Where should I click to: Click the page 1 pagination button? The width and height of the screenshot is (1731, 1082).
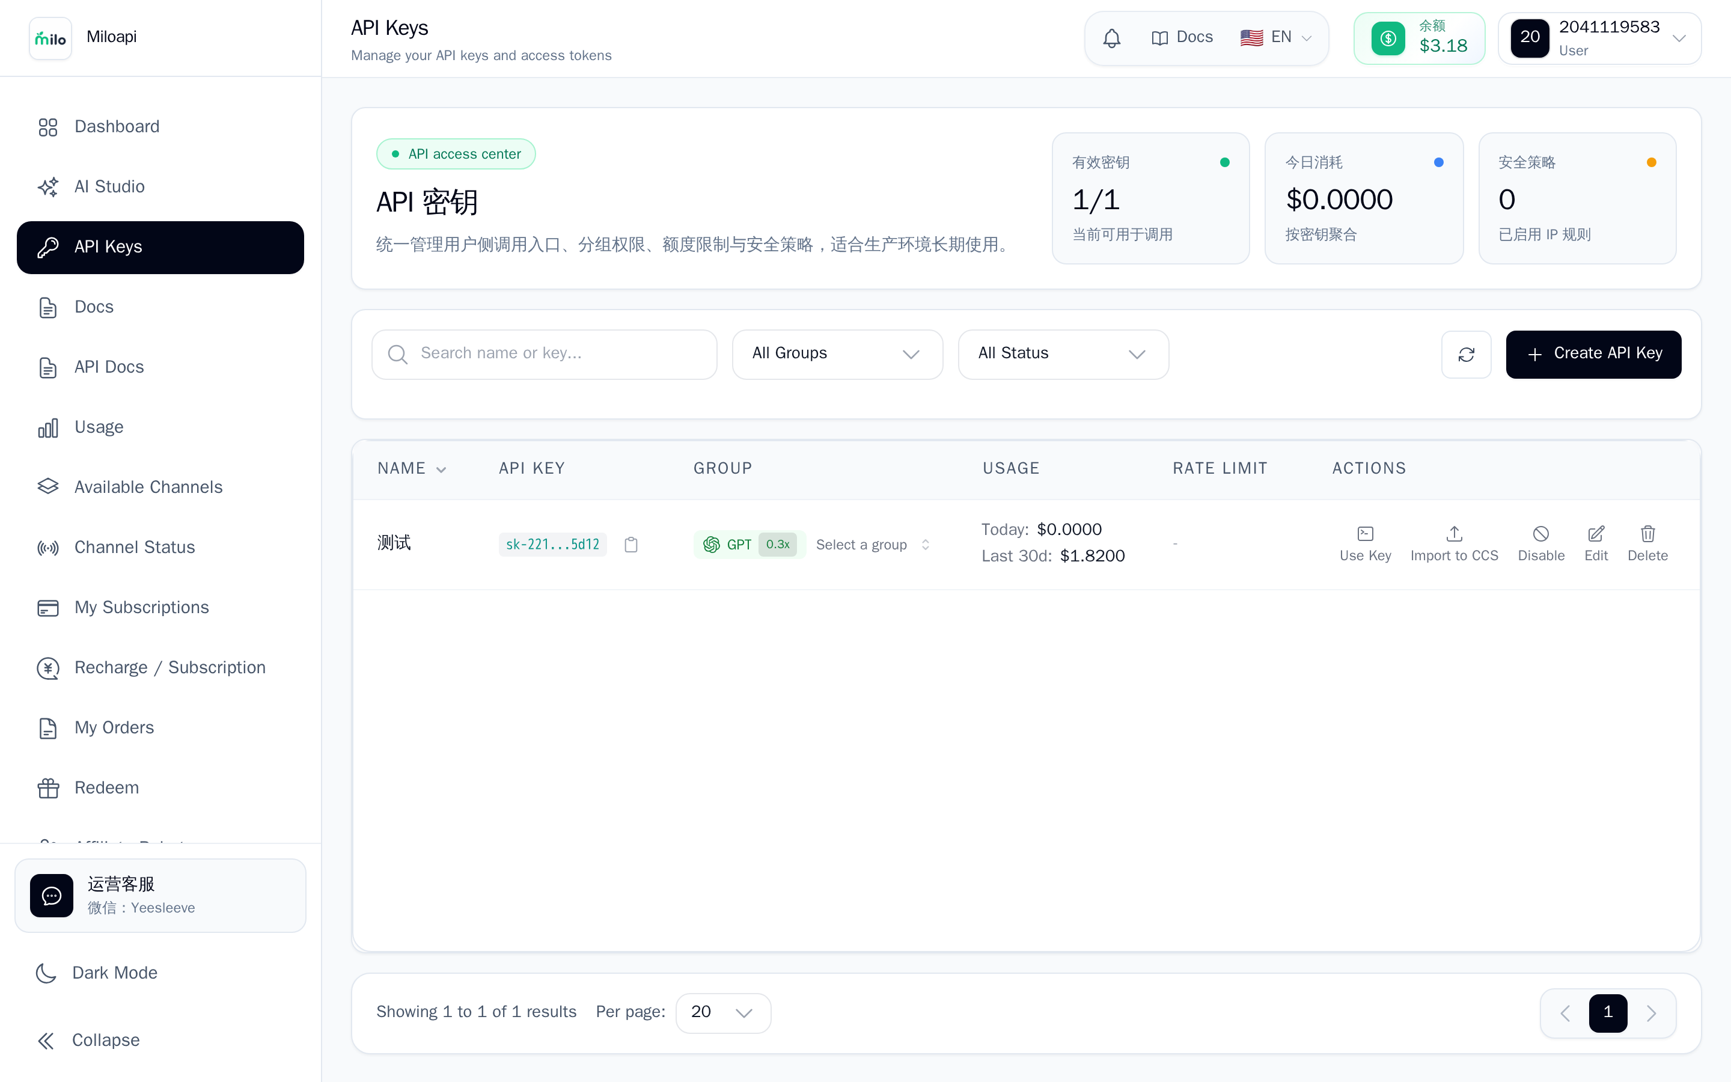(x=1608, y=1013)
